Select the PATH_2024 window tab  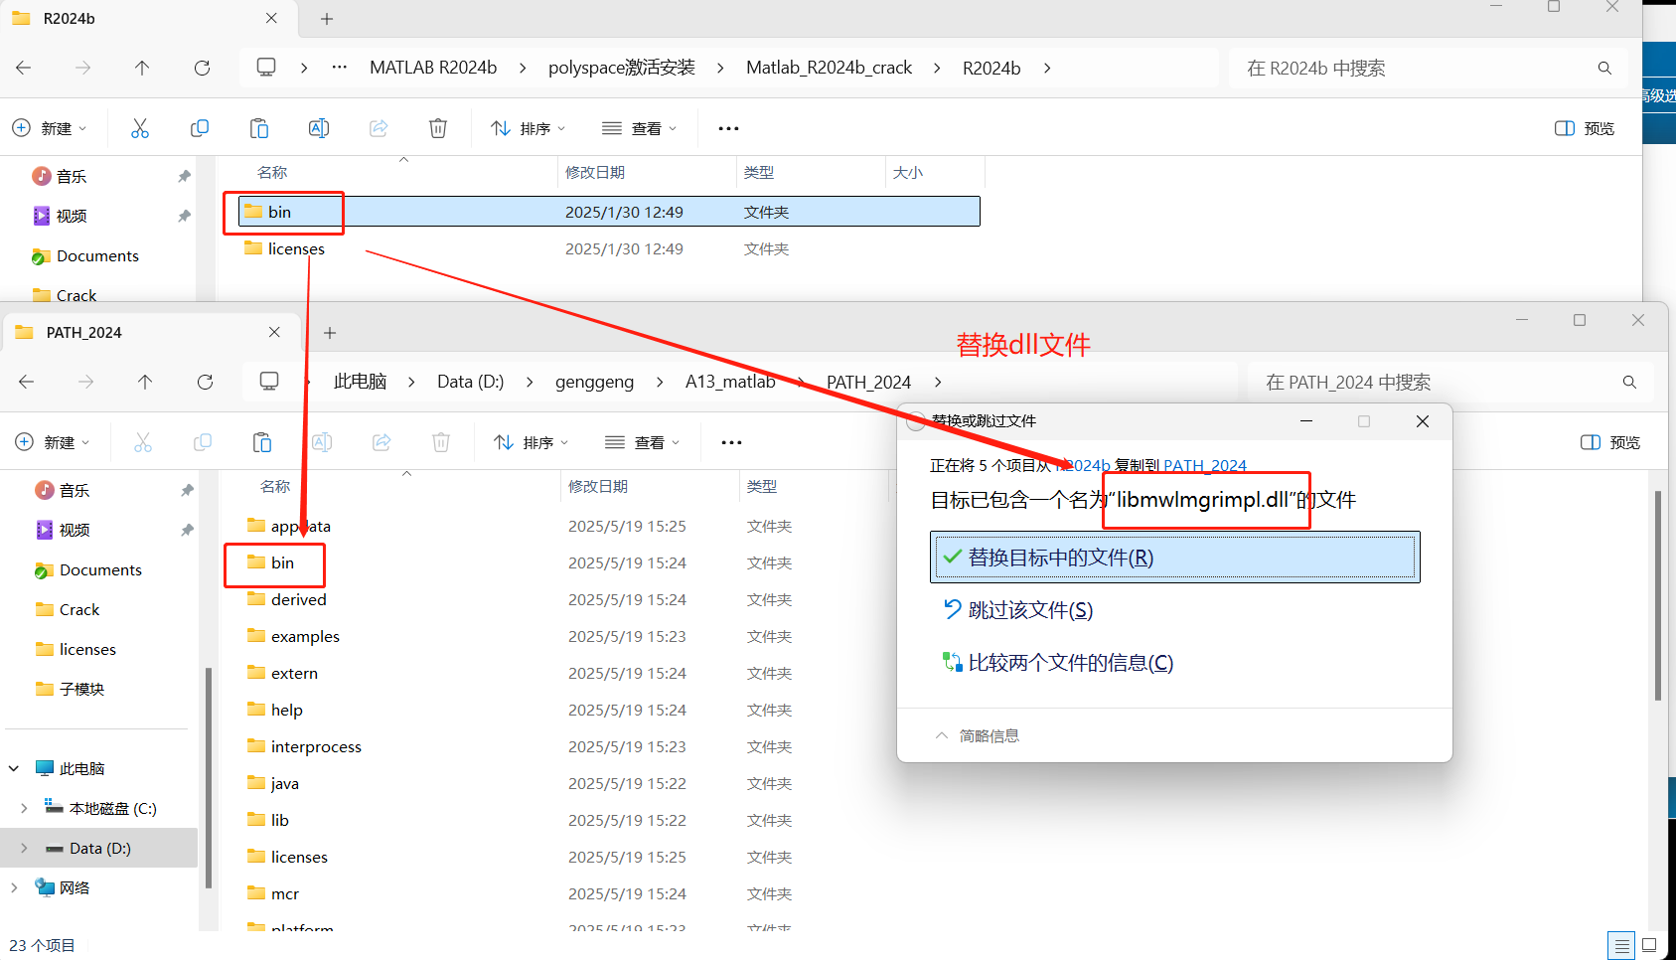150,332
